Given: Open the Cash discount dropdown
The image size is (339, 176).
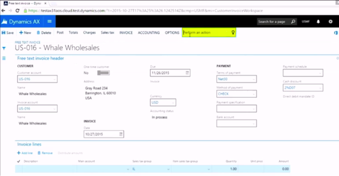Looking at the screenshot, I should click(320, 88).
